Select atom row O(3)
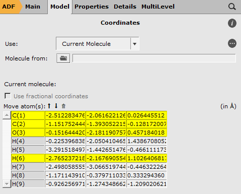Screen dimensions: 241x194 pos(28,133)
